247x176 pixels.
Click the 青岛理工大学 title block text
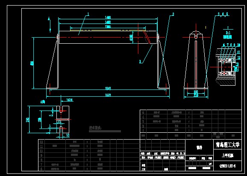coord(227,144)
